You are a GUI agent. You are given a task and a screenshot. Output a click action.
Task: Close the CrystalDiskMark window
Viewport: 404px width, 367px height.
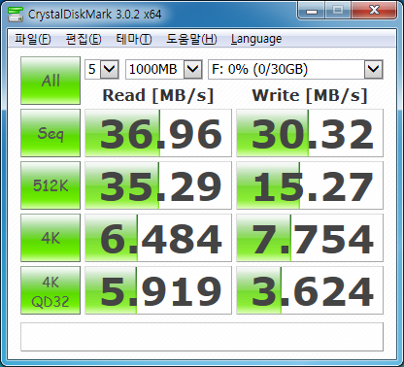click(374, 11)
